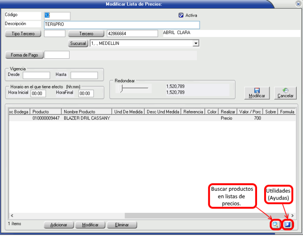Viewport: 303px width, 236px height.
Task: Click the horizontal scrollbar left arrow
Action: click(x=12, y=216)
